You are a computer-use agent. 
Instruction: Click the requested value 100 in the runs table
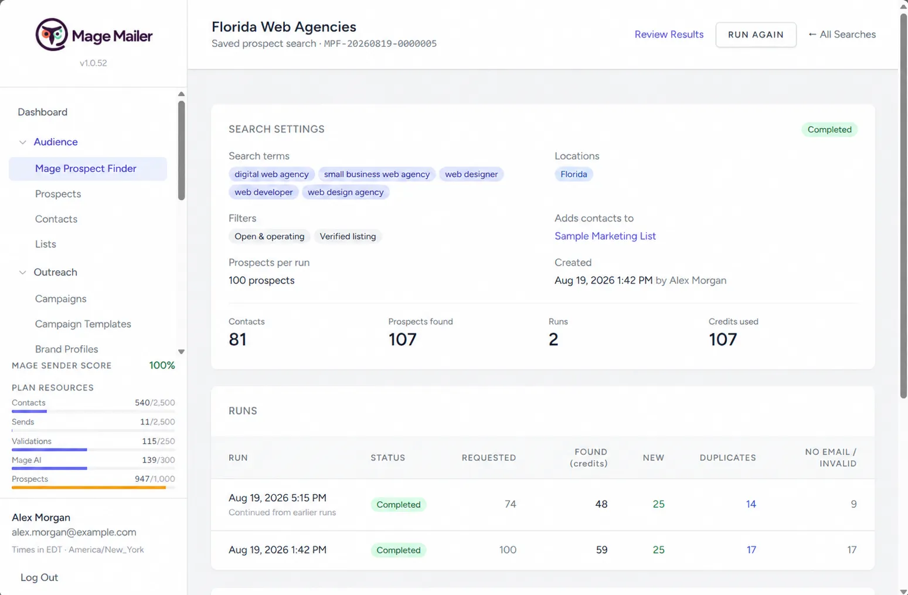tap(508, 550)
